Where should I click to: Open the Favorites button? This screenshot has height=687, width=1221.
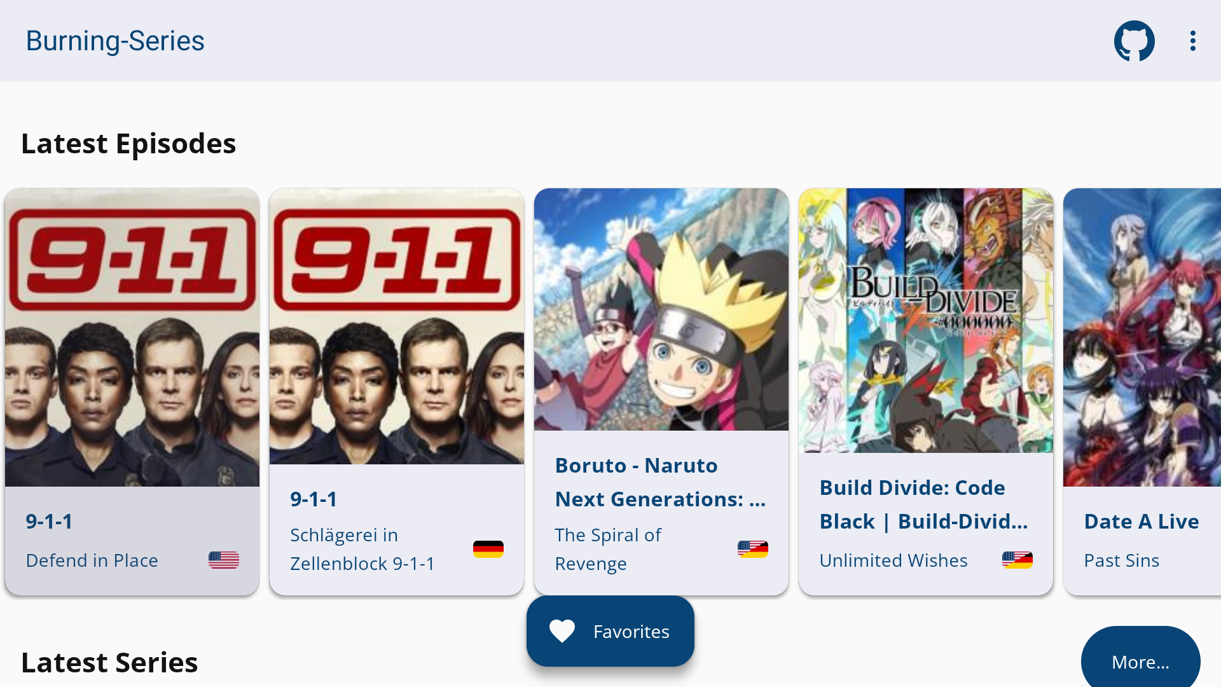(610, 631)
